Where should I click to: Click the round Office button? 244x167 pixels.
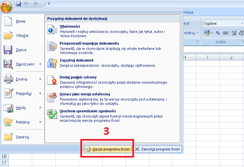6,7
